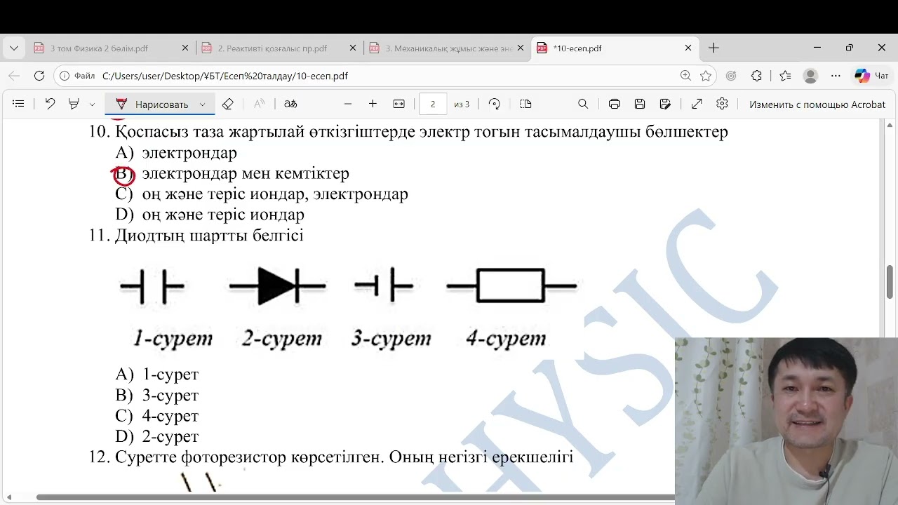This screenshot has width=898, height=505.
Task: Zoom in the PDF with plus
Action: [x=373, y=104]
